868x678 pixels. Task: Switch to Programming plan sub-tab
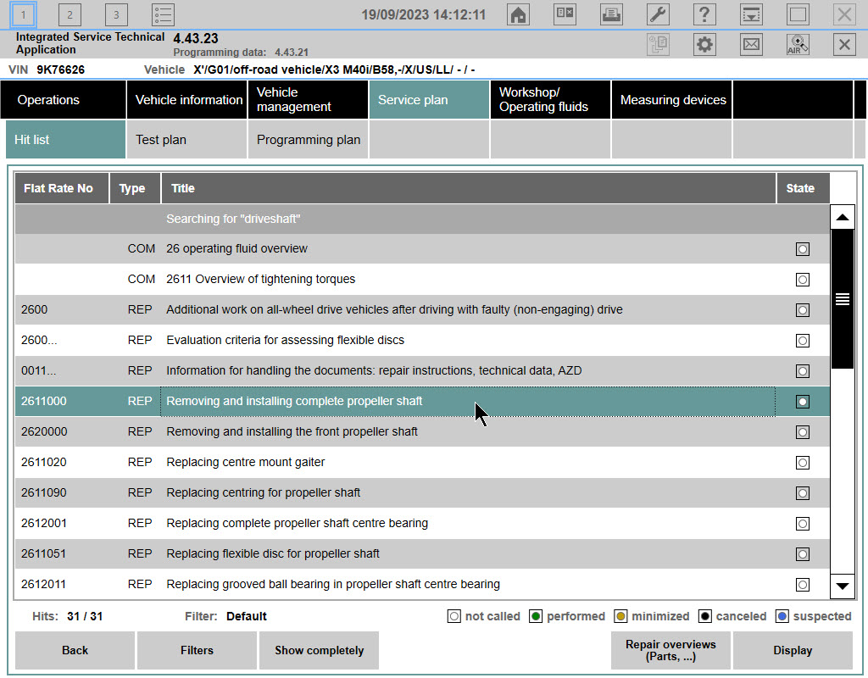(308, 140)
